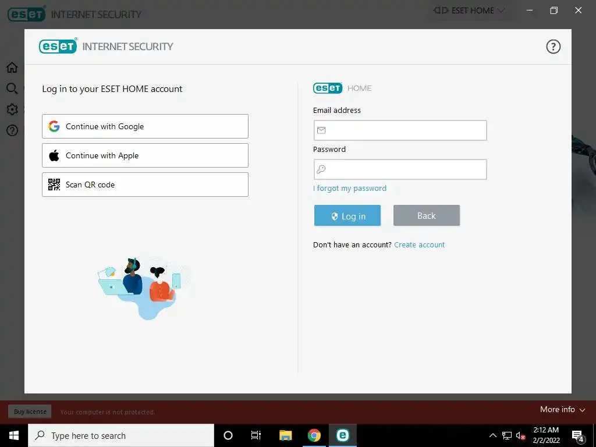Open the notification center icon
This screenshot has height=447, width=596.
(578, 436)
